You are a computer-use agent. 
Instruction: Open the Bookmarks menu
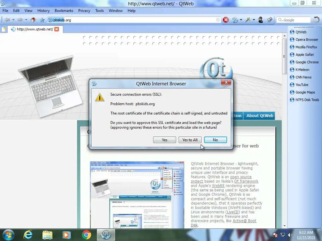click(64, 11)
